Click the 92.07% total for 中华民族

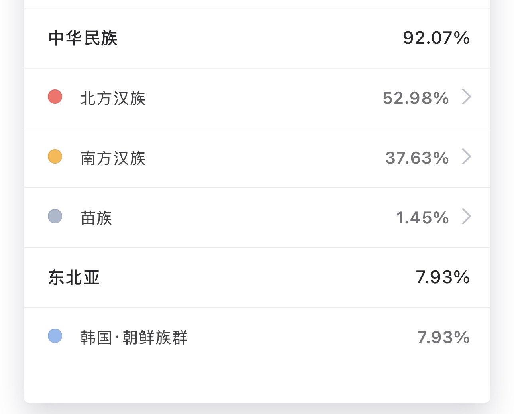[436, 38]
